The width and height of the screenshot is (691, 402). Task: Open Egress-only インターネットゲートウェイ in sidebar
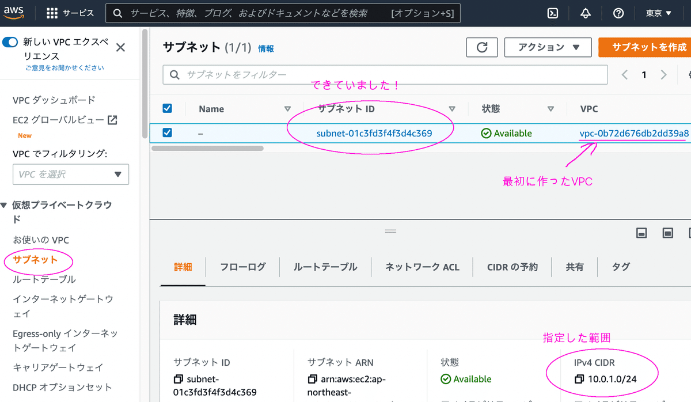coord(65,340)
